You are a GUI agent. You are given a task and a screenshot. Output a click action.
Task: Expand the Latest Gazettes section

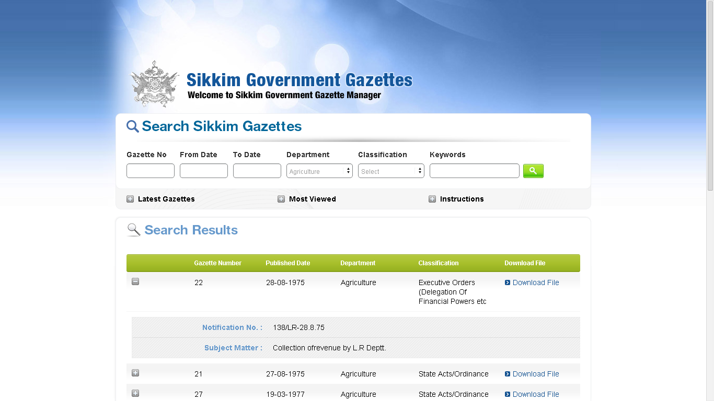tap(130, 199)
